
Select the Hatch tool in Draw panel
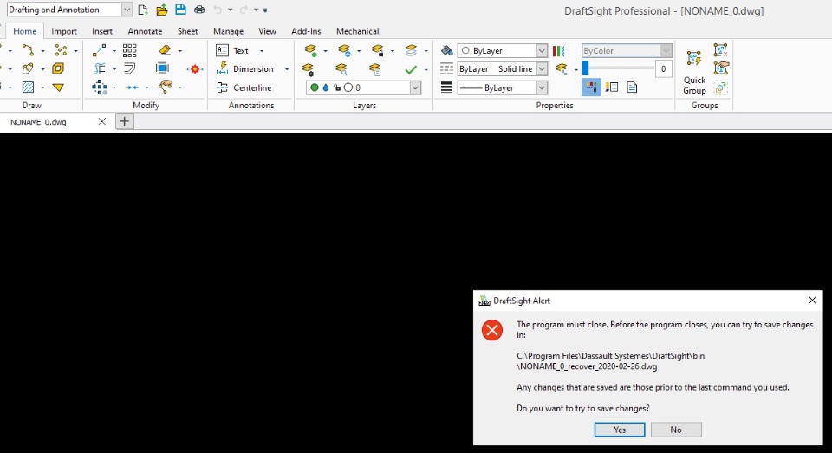28,87
